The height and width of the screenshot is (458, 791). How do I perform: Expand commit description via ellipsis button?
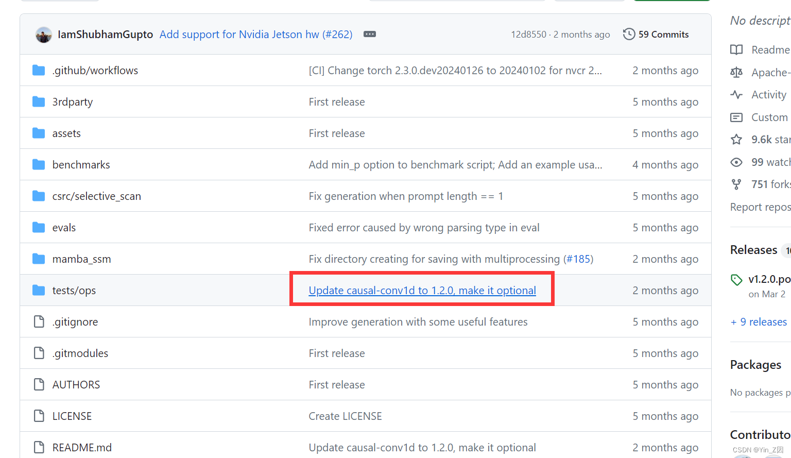[x=369, y=34]
